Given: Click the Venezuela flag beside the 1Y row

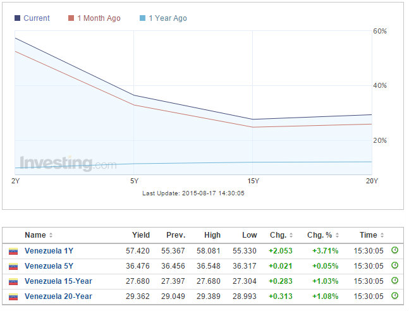Looking at the screenshot, I should 13,251.
